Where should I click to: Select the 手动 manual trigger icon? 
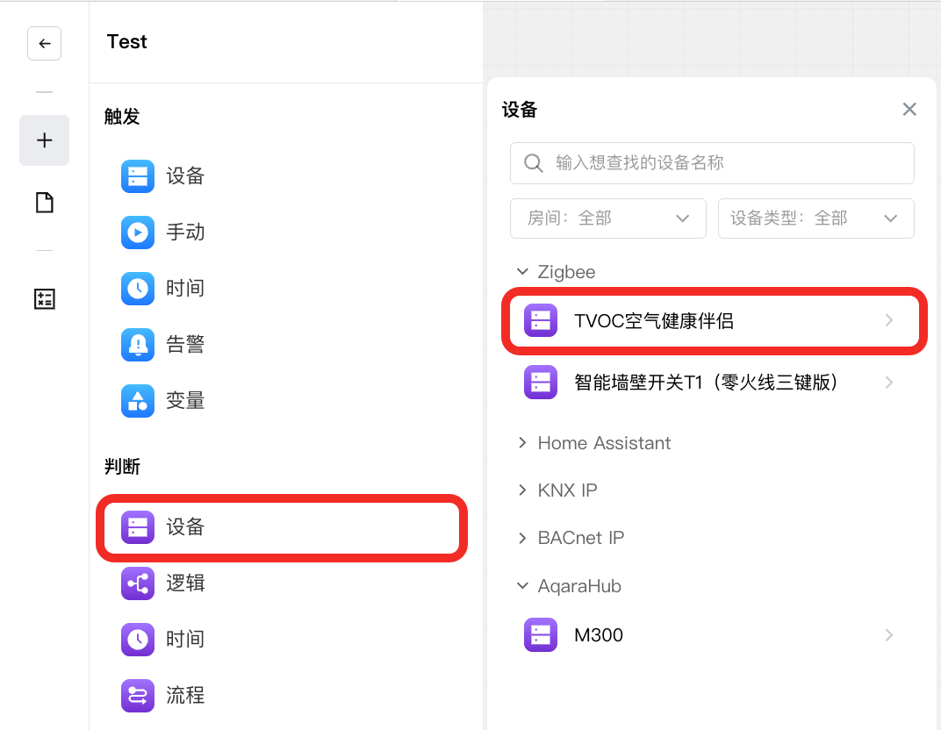coord(138,233)
